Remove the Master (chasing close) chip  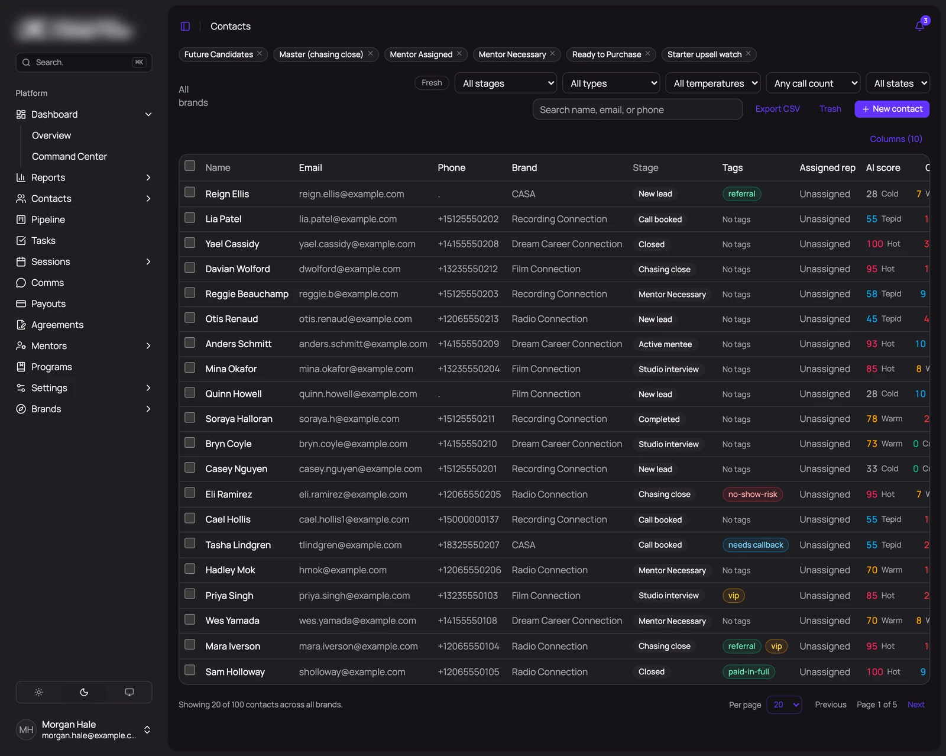click(x=371, y=54)
